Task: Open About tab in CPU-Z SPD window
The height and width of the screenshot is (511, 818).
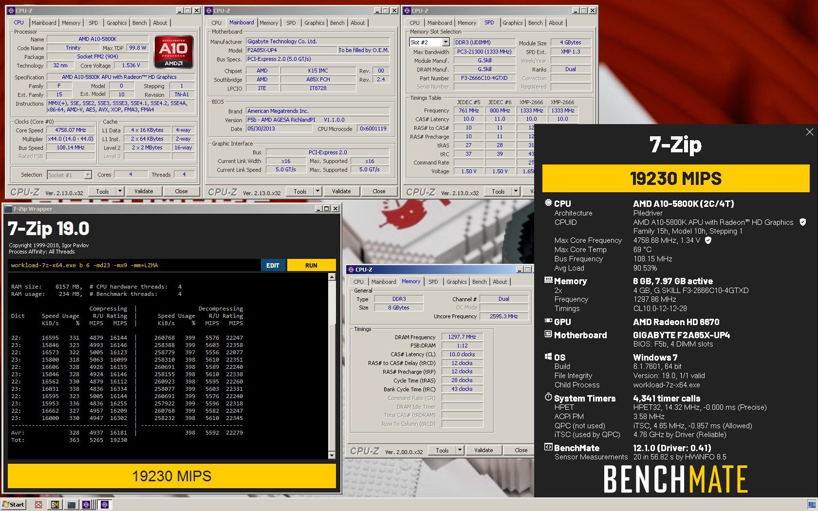Action: click(556, 23)
